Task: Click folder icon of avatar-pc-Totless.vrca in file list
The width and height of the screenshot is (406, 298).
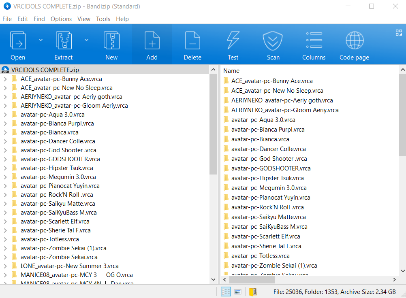Action: click(226, 256)
